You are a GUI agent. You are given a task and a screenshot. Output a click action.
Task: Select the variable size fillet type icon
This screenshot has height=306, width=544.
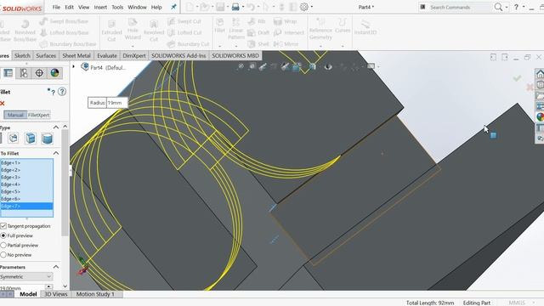[x=14, y=139]
